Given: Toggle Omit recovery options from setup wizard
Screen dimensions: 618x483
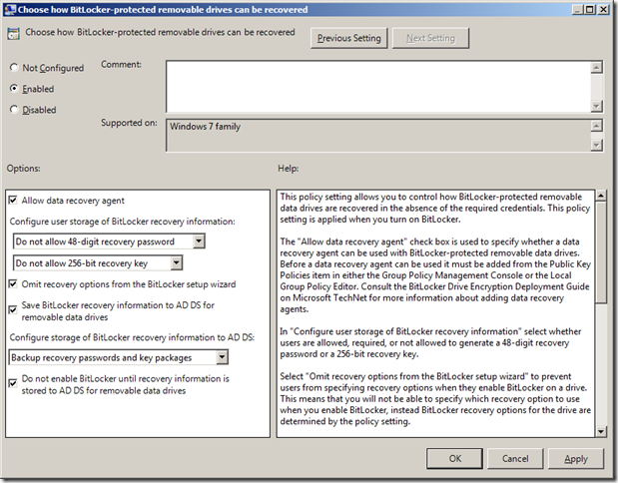Looking at the screenshot, I should pos(13,283).
